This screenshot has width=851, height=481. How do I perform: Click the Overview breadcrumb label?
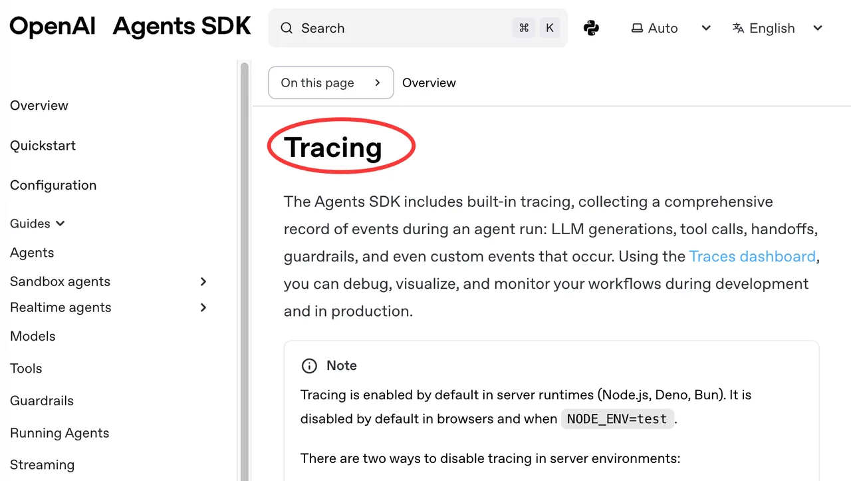tap(429, 82)
